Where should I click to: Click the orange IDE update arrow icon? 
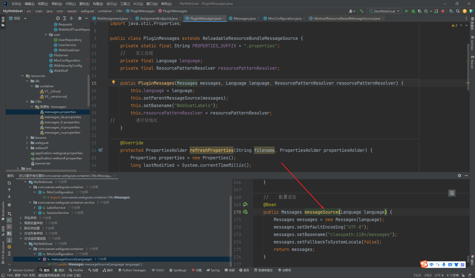point(464,11)
